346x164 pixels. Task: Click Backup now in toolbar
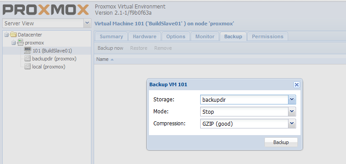click(x=111, y=48)
